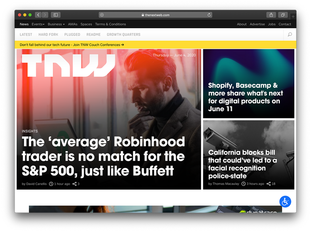The image size is (311, 232).
Task: Go back with Safari's back arrow
Action: coord(38,15)
